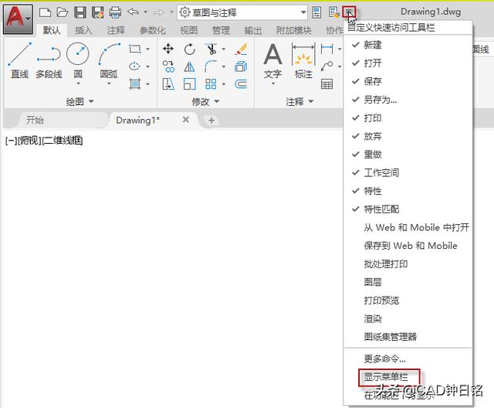
Task: Click the Open file folder icon
Action: point(63,12)
